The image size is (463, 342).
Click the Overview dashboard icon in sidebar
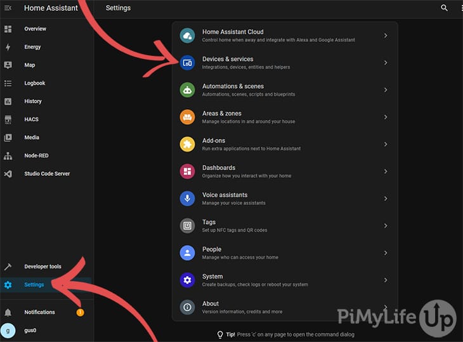tap(8, 29)
